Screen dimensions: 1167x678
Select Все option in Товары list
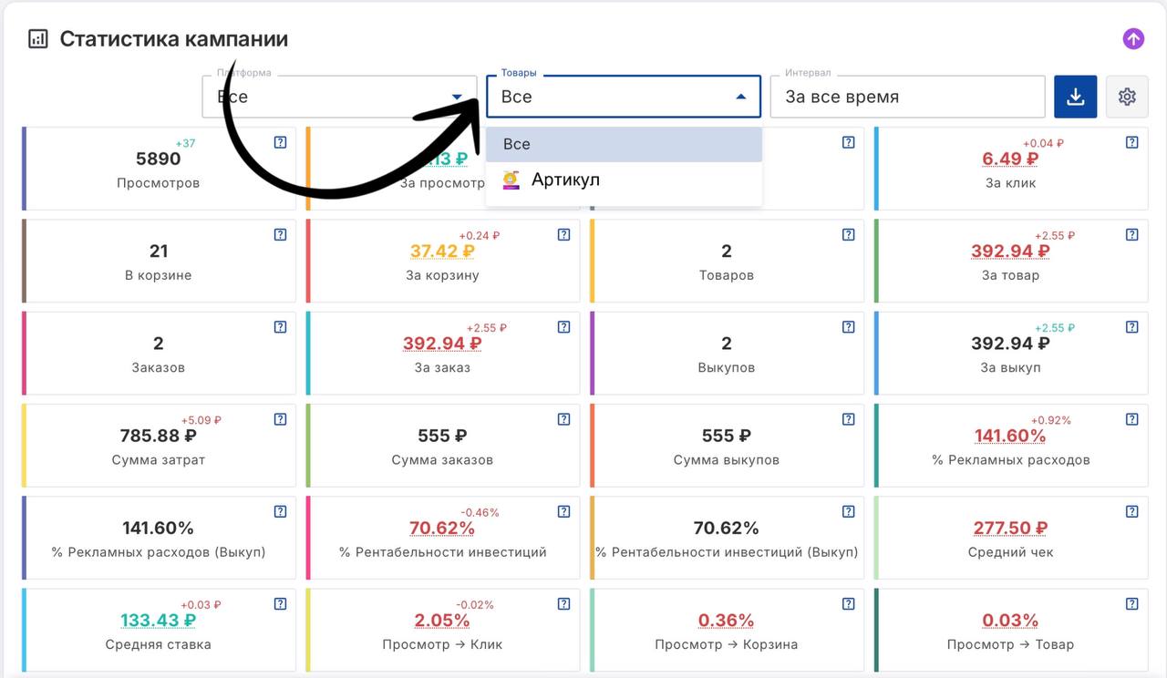624,144
